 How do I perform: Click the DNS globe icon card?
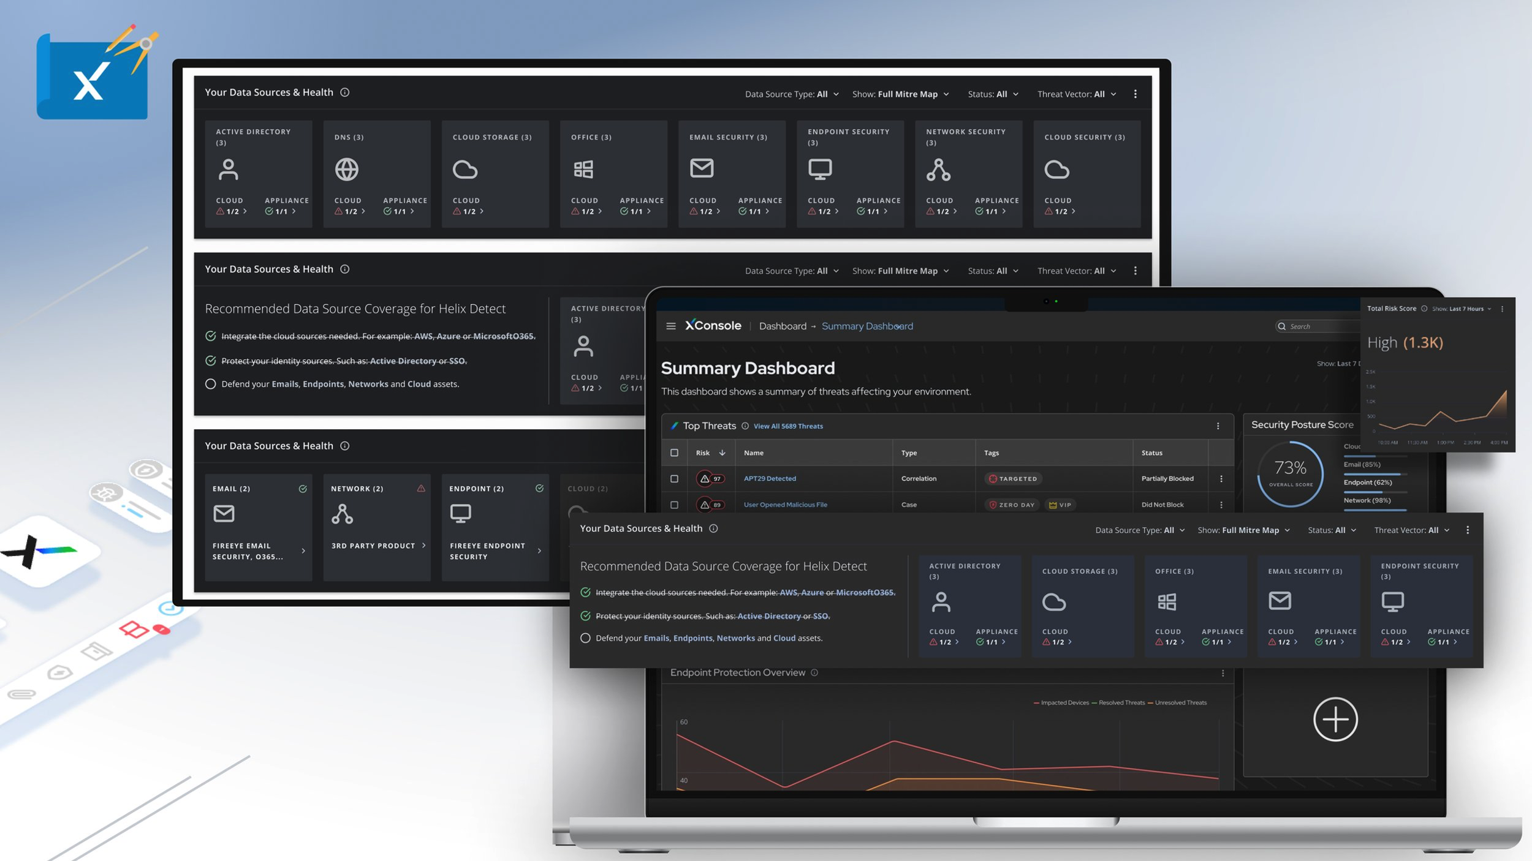pos(347,170)
